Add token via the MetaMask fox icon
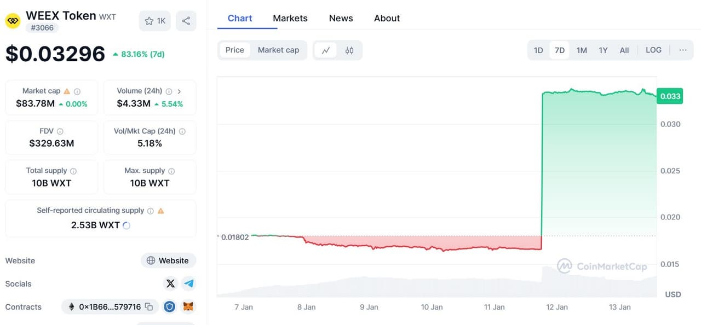 click(188, 306)
